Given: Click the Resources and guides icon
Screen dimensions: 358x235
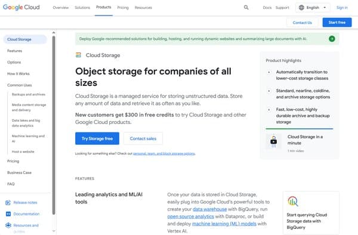Looking at the screenshot, I should pyautogui.click(x=8, y=225).
